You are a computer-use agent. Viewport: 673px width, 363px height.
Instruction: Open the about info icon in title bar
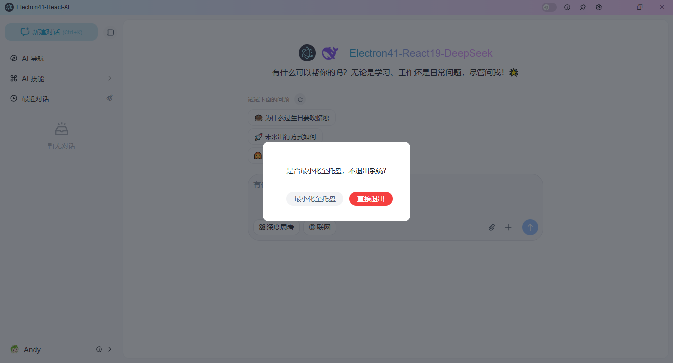point(567,7)
